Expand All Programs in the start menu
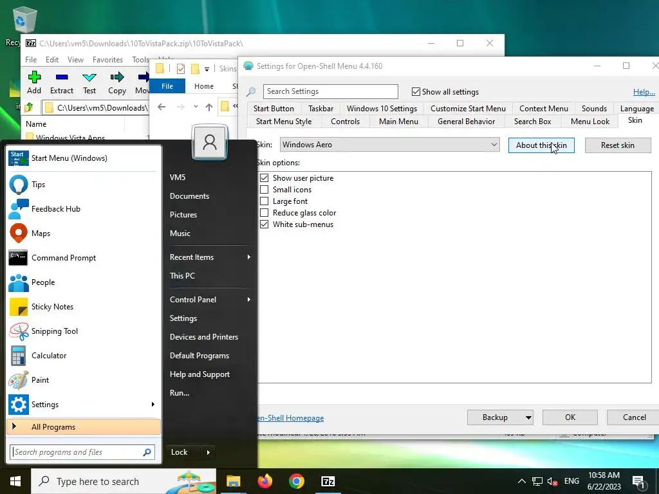The width and height of the screenshot is (659, 494). click(x=83, y=427)
